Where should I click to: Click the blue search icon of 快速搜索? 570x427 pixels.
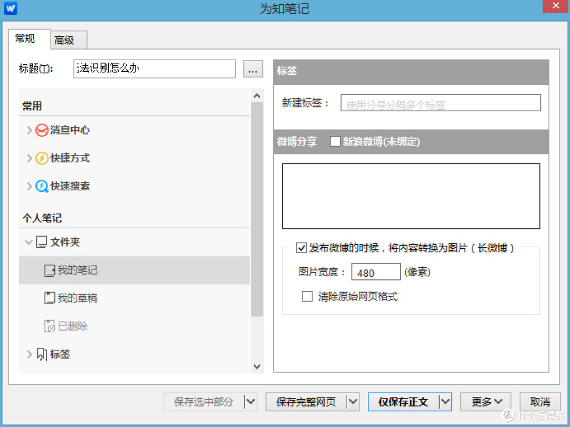pyautogui.click(x=42, y=186)
